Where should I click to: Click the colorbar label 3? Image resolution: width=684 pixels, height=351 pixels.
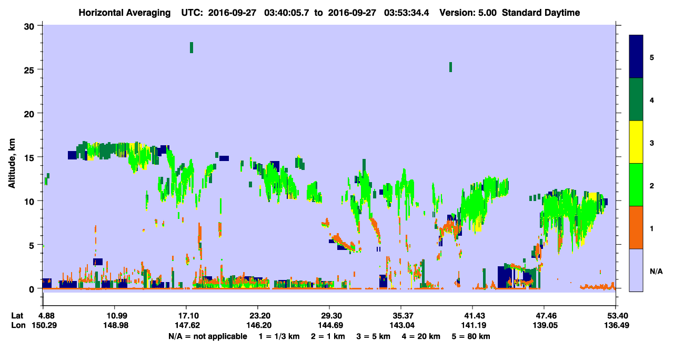point(652,143)
